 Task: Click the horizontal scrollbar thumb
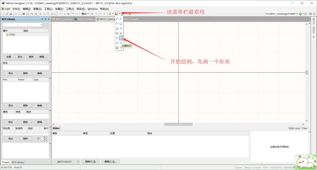point(178,124)
